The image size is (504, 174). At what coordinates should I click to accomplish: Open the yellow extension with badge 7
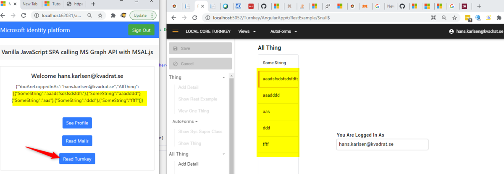(x=467, y=18)
